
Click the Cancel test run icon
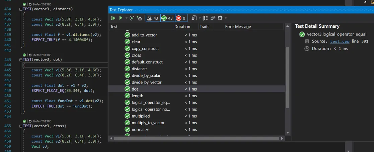point(140,18)
